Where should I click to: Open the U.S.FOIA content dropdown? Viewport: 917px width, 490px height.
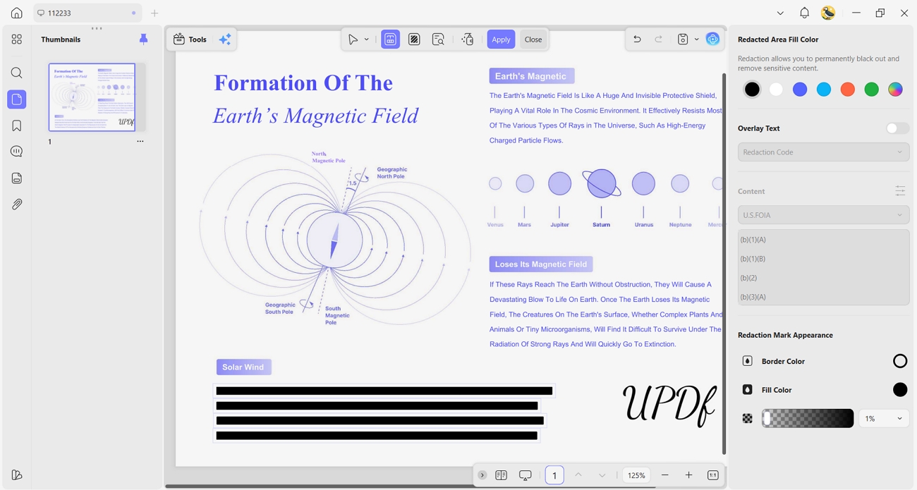coord(823,215)
